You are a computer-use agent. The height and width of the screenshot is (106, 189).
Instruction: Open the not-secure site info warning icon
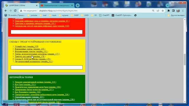tap(21, 11)
